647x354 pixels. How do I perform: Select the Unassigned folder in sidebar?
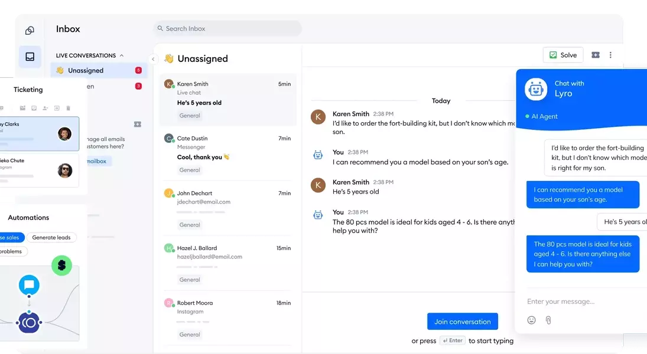click(86, 70)
